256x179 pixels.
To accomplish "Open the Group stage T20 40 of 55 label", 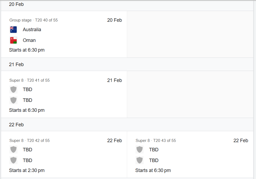I will coord(34,20).
